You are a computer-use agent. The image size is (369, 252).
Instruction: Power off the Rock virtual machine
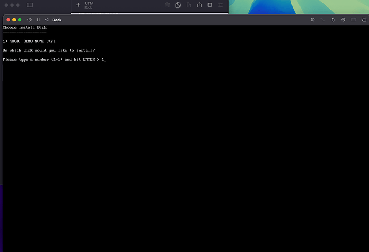(29, 20)
